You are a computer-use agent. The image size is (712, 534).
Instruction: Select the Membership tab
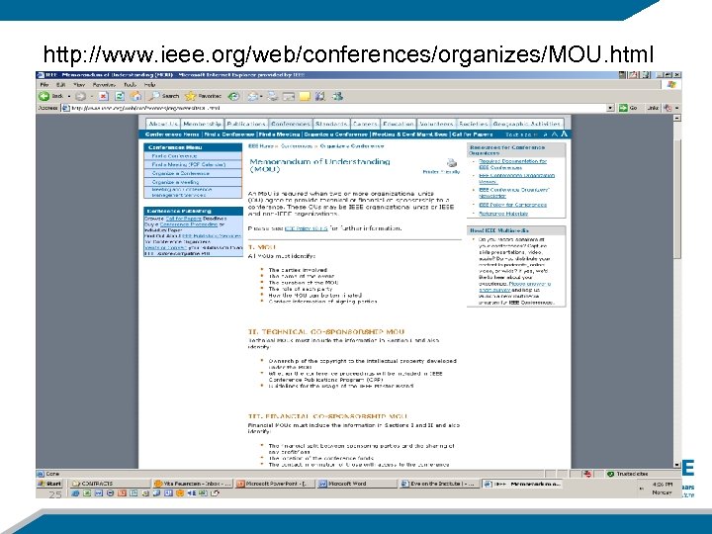[x=202, y=124]
